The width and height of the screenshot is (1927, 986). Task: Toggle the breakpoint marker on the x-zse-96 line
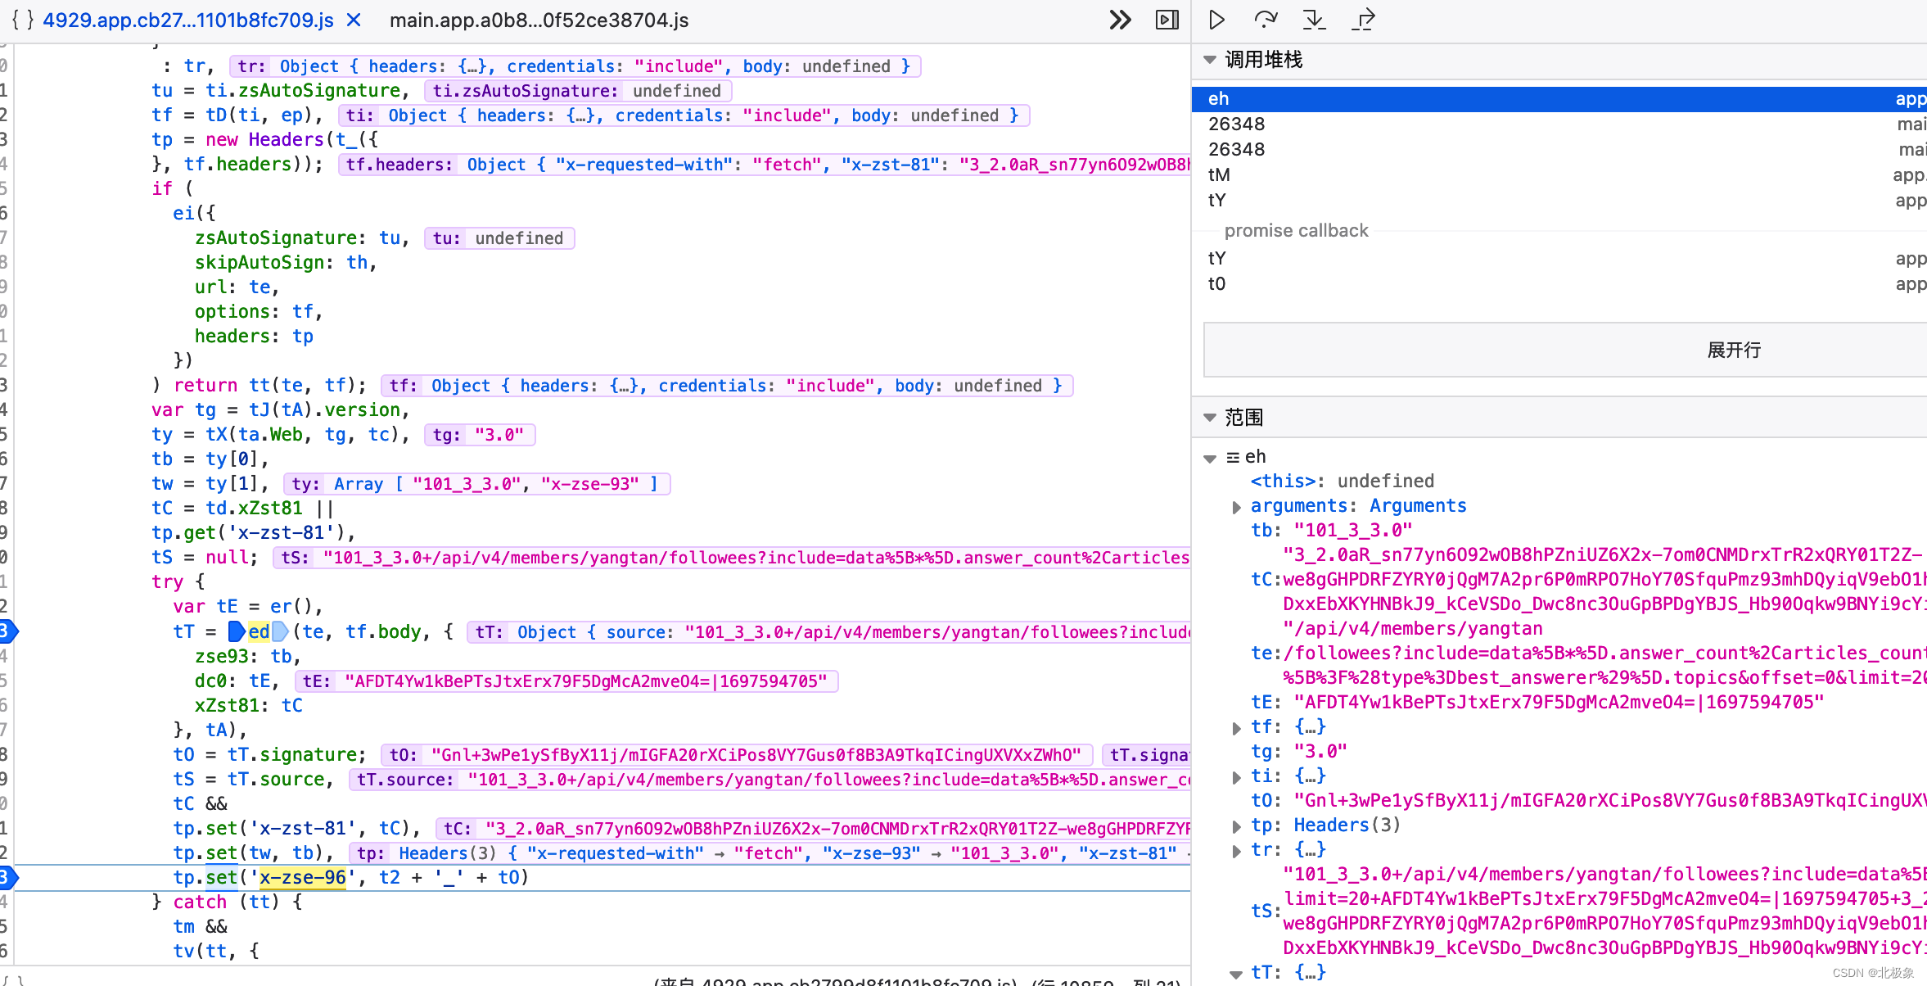(7, 877)
